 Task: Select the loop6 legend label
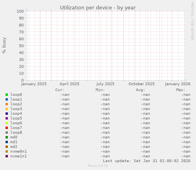(x=16, y=123)
